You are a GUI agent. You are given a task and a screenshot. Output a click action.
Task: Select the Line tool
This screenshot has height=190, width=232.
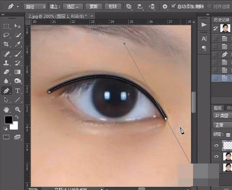click(x=18, y=100)
